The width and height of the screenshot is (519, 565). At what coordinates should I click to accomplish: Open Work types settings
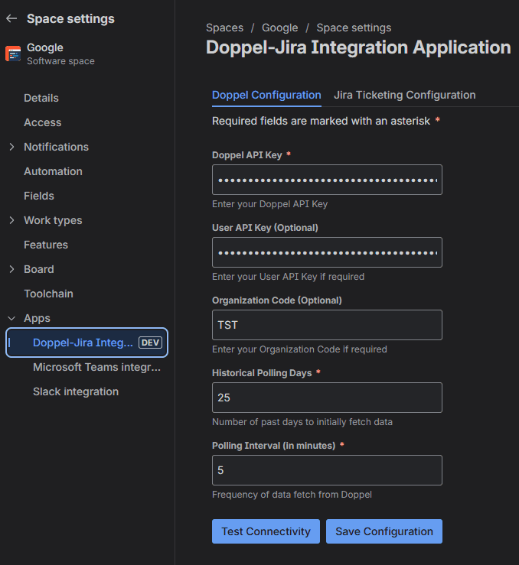53,220
